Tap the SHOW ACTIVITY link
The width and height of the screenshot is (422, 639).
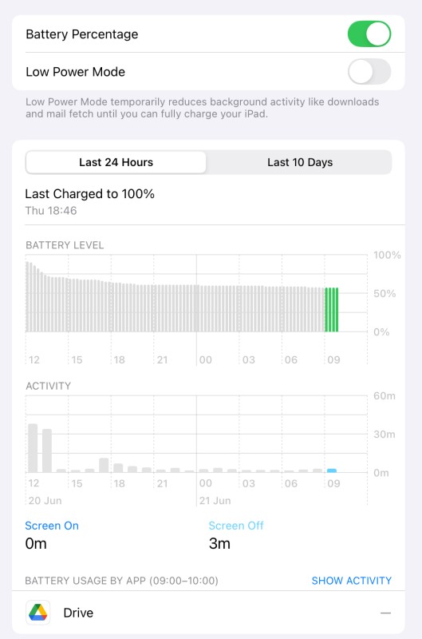pos(352,581)
